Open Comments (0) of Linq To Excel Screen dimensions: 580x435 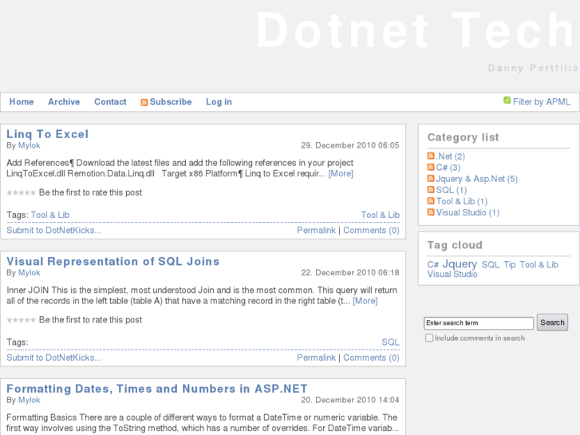pos(372,231)
